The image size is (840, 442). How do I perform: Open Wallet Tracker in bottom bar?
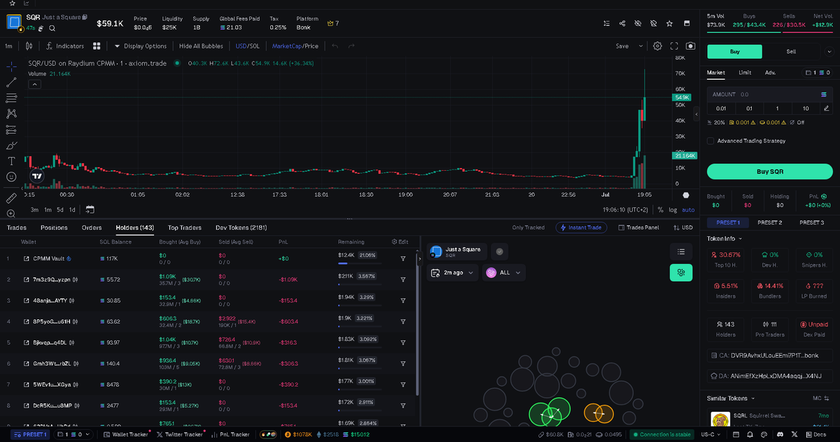pyautogui.click(x=125, y=434)
